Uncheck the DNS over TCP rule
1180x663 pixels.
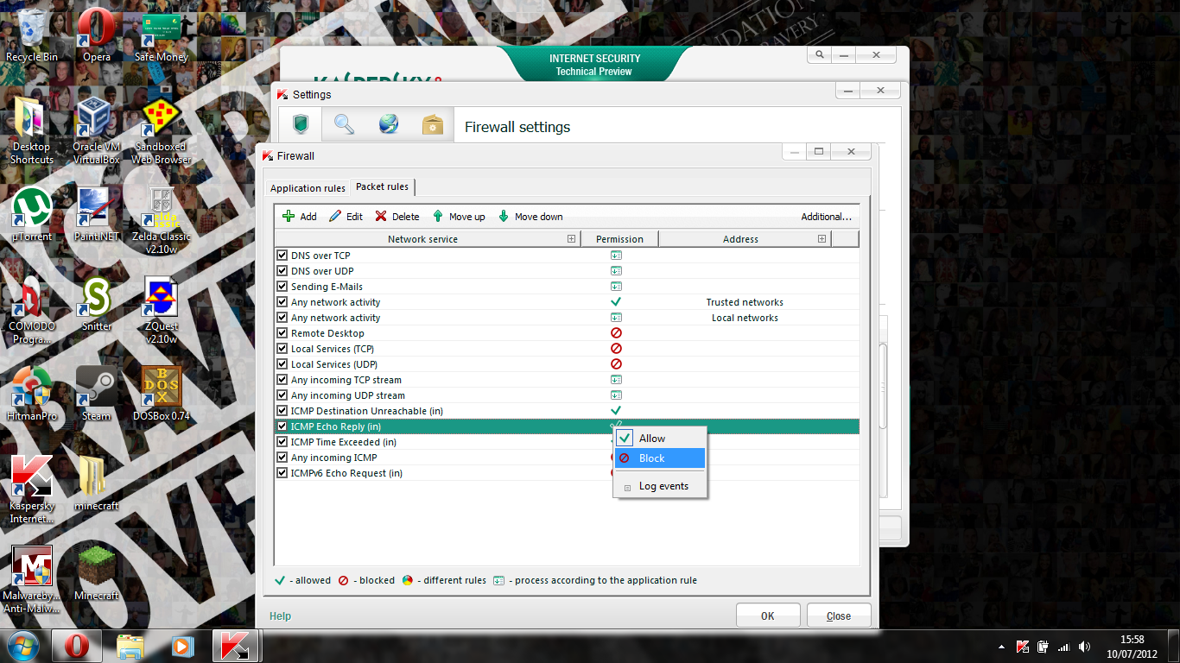pyautogui.click(x=282, y=256)
